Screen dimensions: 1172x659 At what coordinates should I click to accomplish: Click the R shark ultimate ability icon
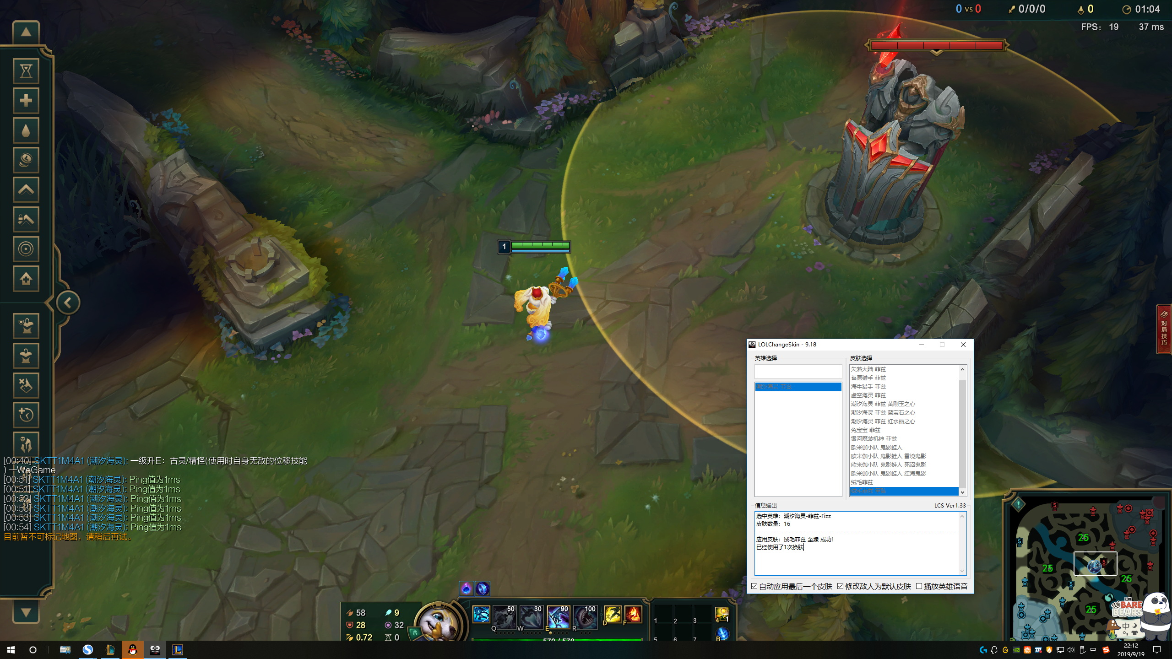click(585, 616)
